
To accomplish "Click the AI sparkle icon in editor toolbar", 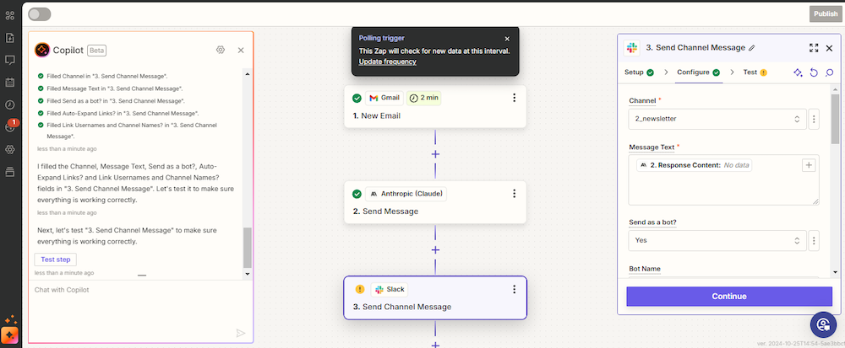I will 799,72.
